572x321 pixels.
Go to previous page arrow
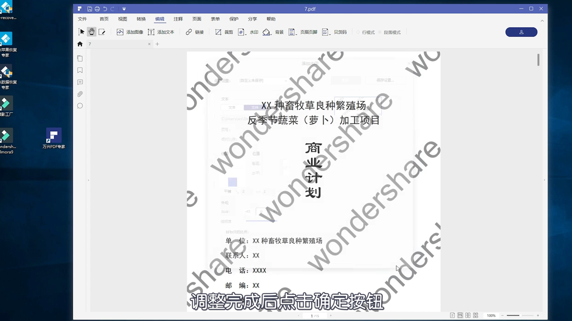tap(299, 316)
